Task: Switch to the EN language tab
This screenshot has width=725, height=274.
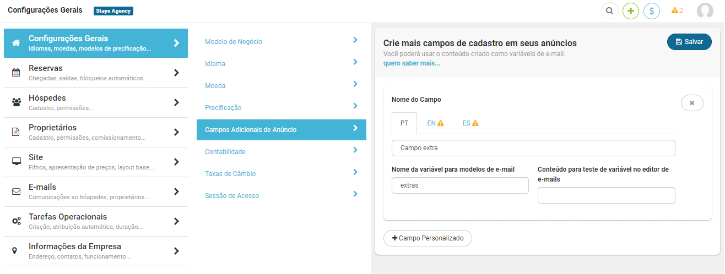Action: 435,123
